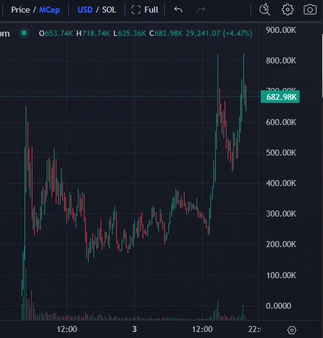
Task: Click the 0.0000 price axis label
Action: 279,306
